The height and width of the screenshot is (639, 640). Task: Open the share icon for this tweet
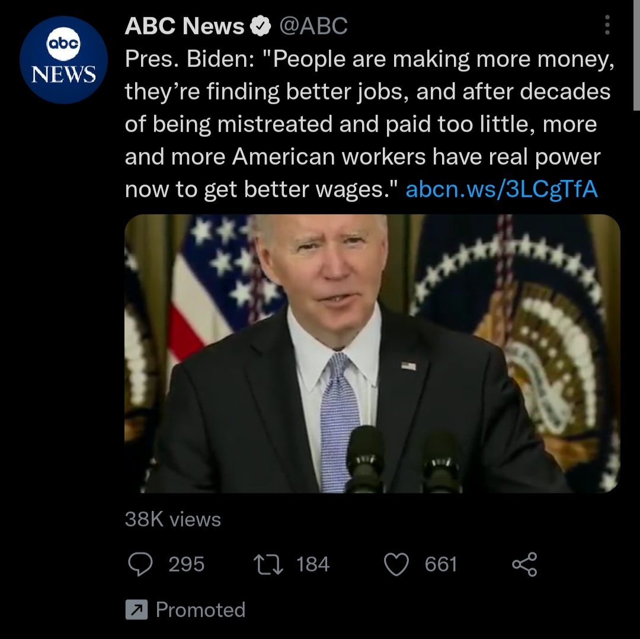click(524, 564)
